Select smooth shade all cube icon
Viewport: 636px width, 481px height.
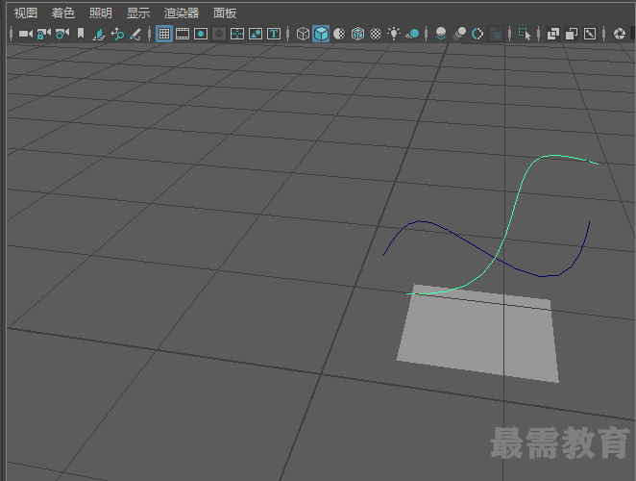point(321,34)
